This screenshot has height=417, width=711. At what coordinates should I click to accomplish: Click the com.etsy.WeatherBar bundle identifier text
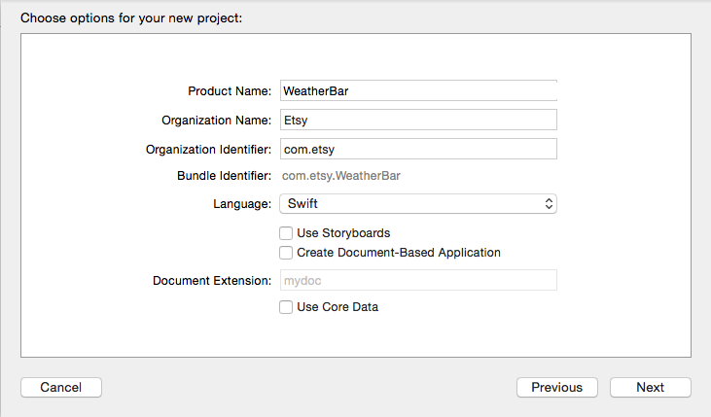pos(340,176)
